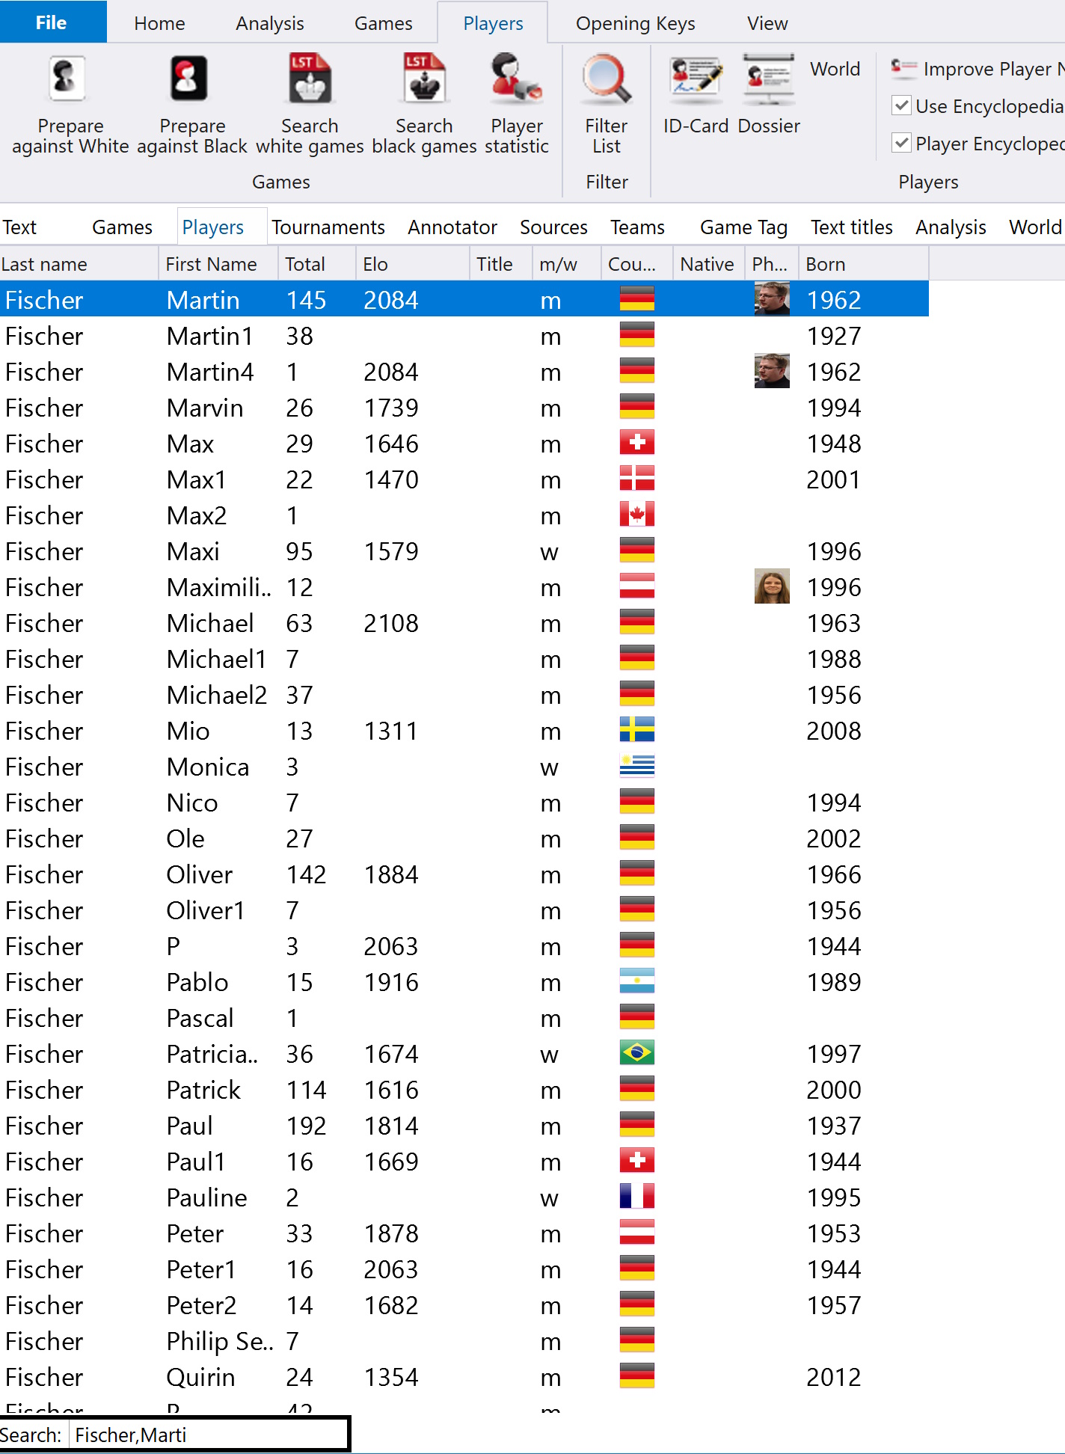
Task: Click German flag in Michael row
Action: point(637,622)
